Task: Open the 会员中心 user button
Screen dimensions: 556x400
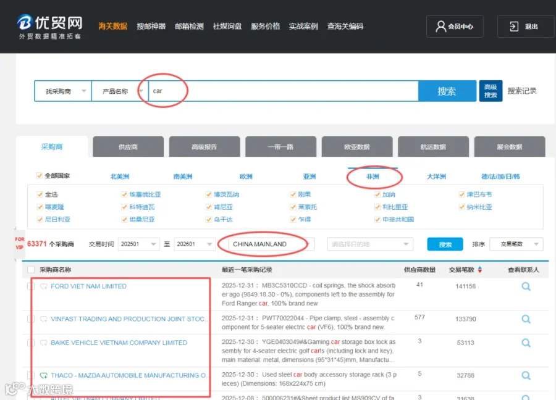Action: [x=455, y=27]
